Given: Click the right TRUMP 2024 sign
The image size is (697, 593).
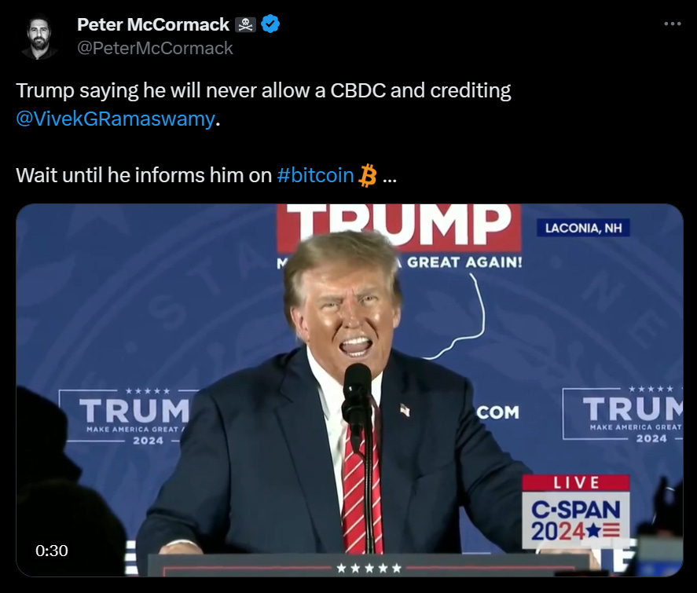Looking at the screenshot, I should pyautogui.click(x=622, y=414).
